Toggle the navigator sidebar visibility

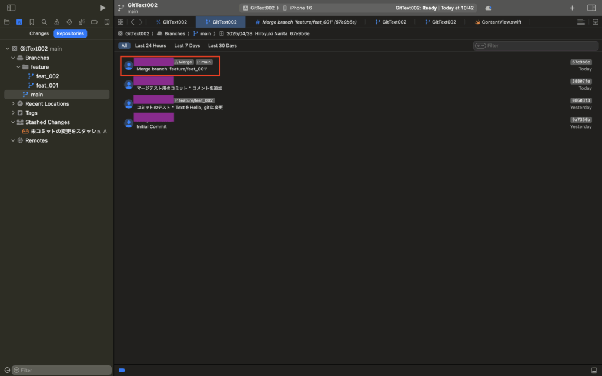(x=11, y=8)
